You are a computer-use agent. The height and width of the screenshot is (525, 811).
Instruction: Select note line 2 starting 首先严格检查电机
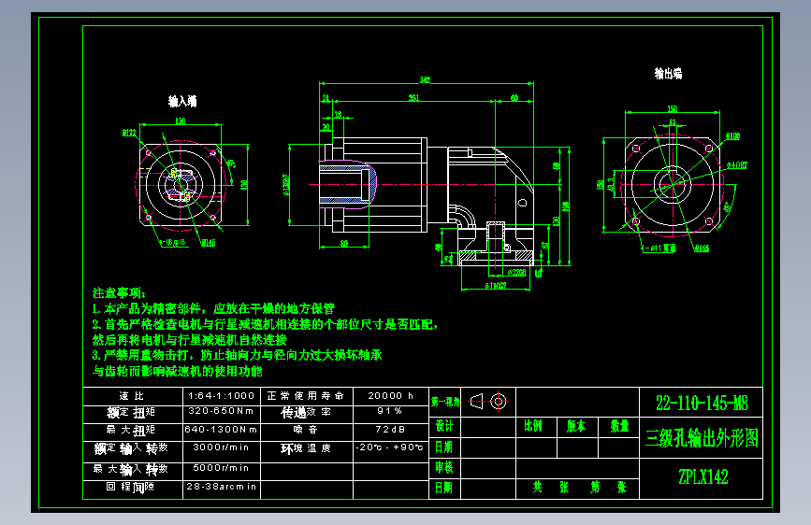[x=265, y=324]
